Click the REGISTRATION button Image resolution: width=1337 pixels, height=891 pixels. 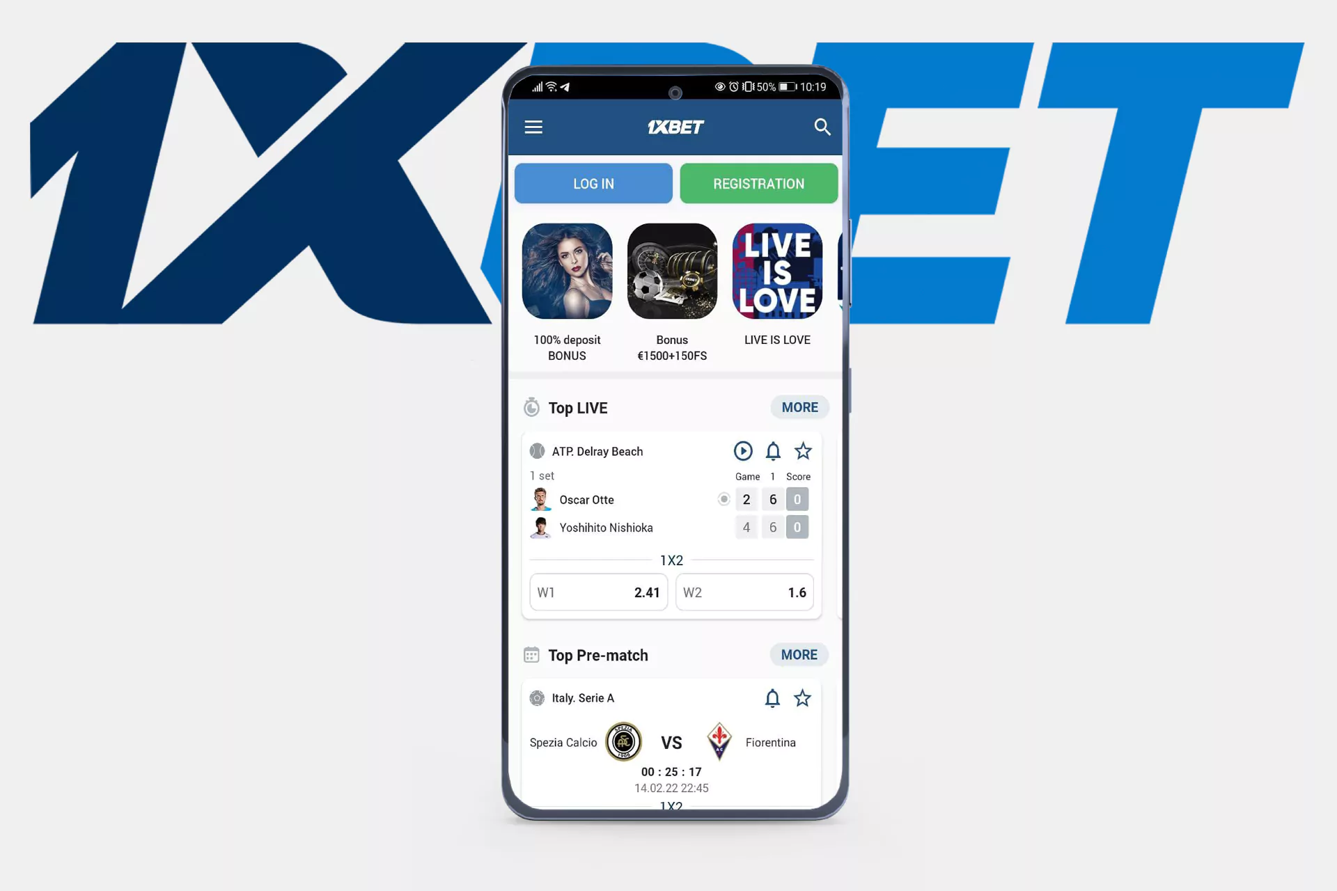point(757,183)
